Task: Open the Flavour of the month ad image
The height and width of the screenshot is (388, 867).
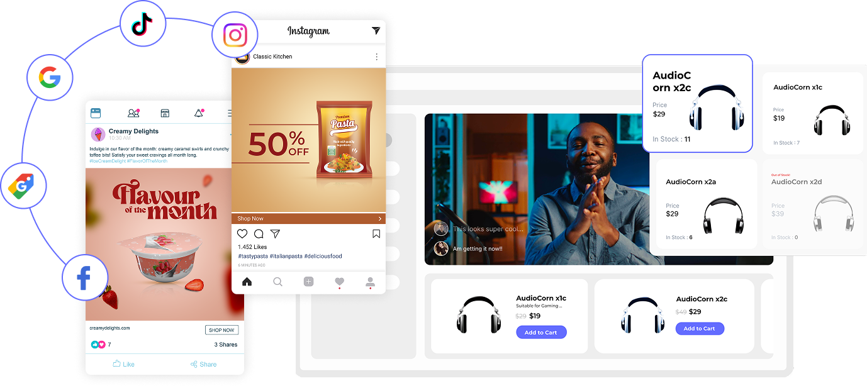Action: pyautogui.click(x=165, y=245)
